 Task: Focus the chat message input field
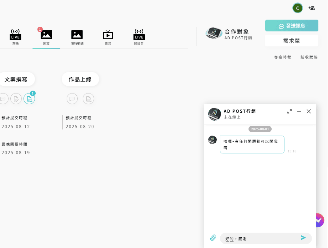click(x=260, y=238)
